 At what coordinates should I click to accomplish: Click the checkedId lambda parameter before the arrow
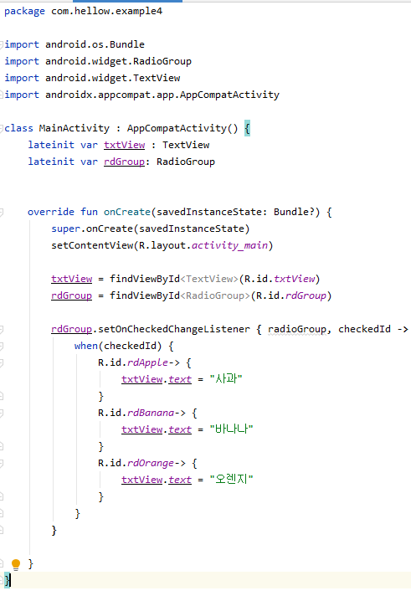click(364, 329)
